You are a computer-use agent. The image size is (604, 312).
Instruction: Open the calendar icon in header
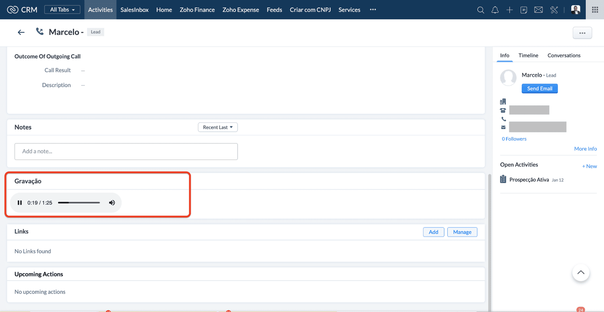click(x=524, y=10)
